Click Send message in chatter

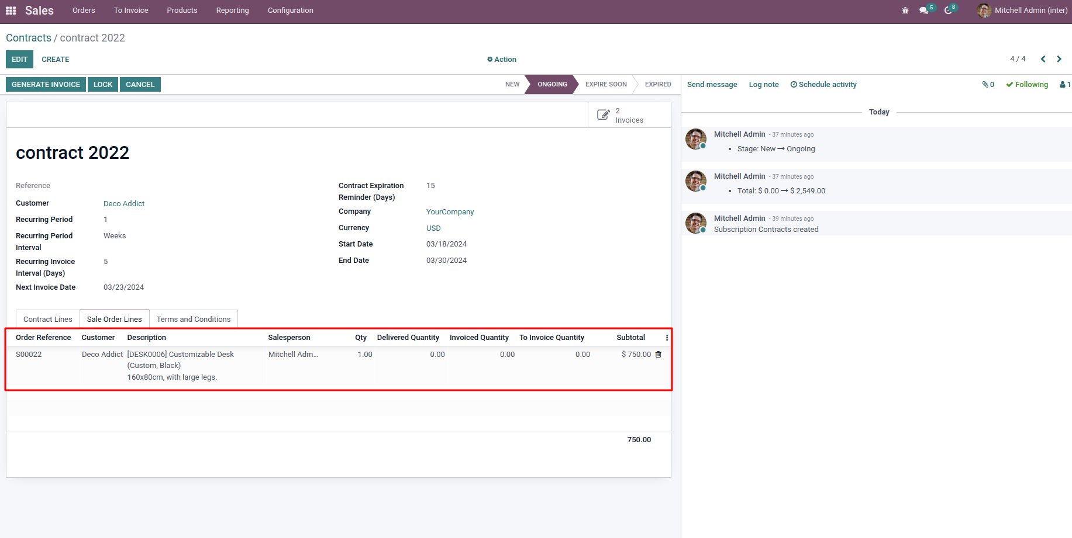coord(712,85)
